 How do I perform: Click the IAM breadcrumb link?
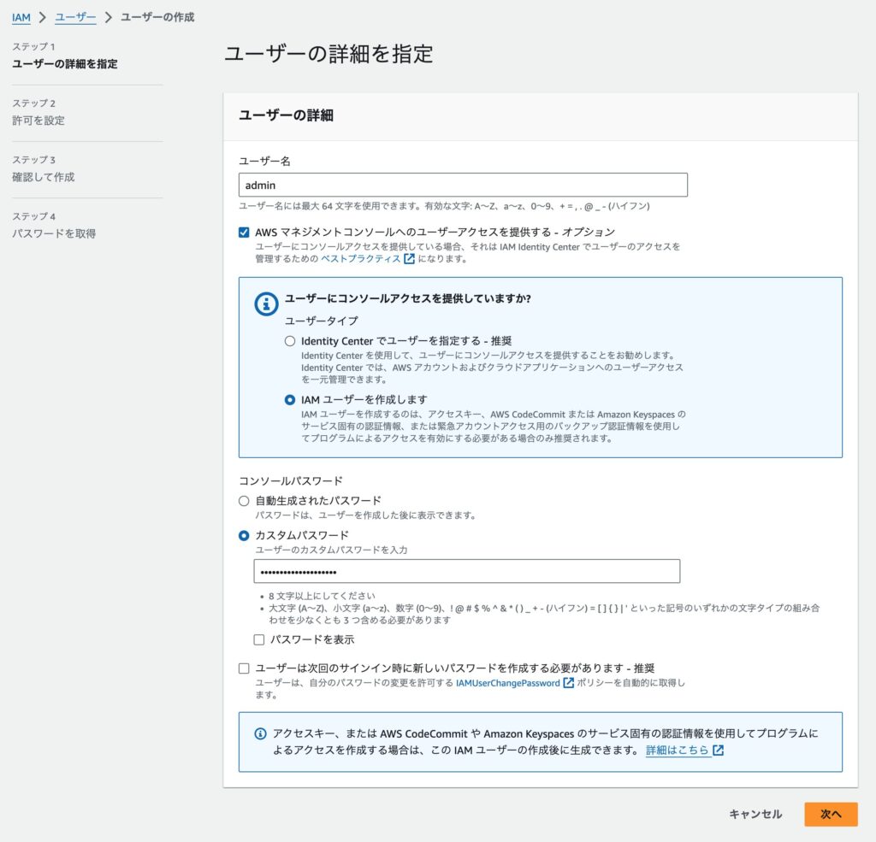coord(21,17)
